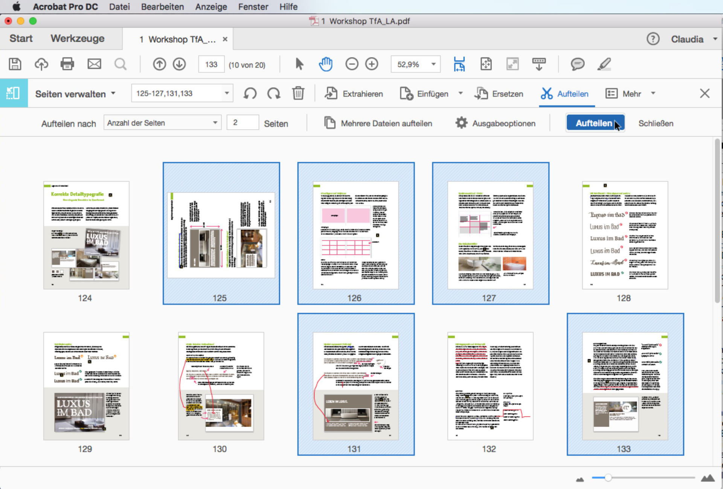Select page 128 thumbnail

pyautogui.click(x=625, y=235)
